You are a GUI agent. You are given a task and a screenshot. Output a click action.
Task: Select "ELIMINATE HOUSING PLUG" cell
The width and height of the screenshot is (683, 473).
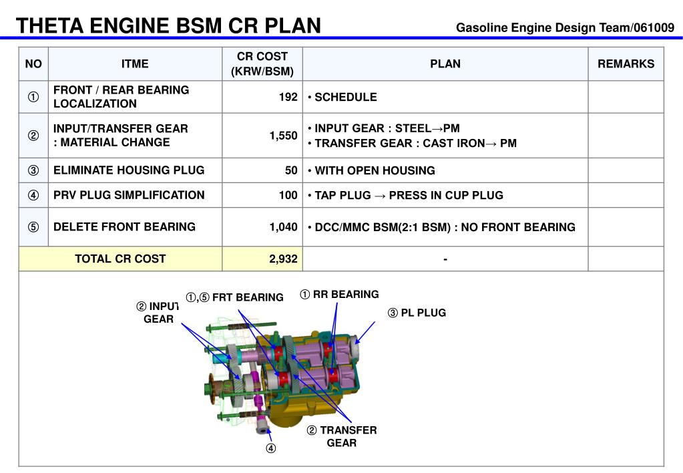pos(135,170)
